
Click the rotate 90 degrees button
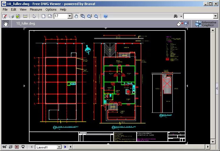(4, 147)
